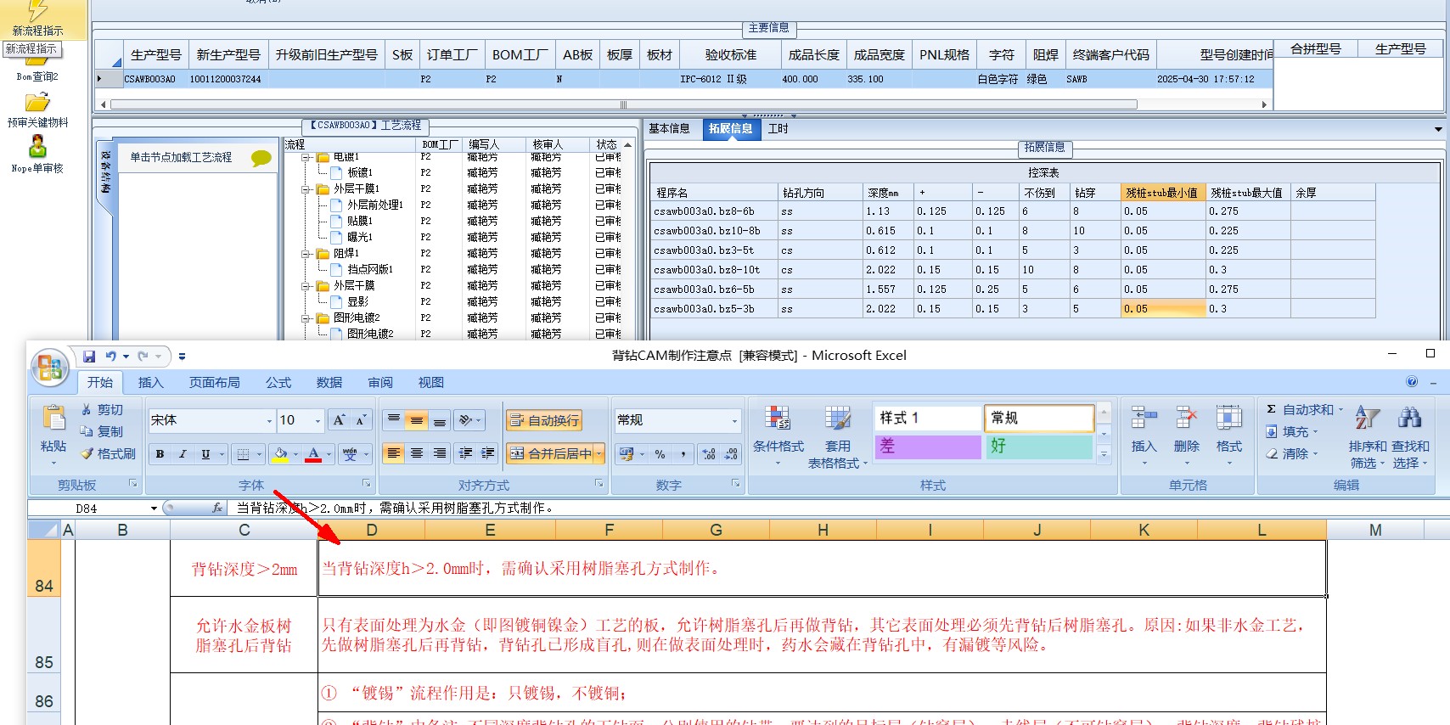Click the AutoSum (自动求和) button
The image size is (1450, 725).
1305,409
